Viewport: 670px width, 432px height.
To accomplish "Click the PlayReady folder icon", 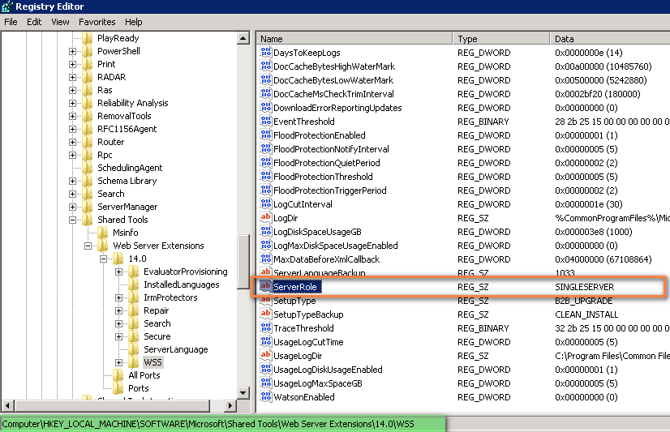I will click(87, 38).
